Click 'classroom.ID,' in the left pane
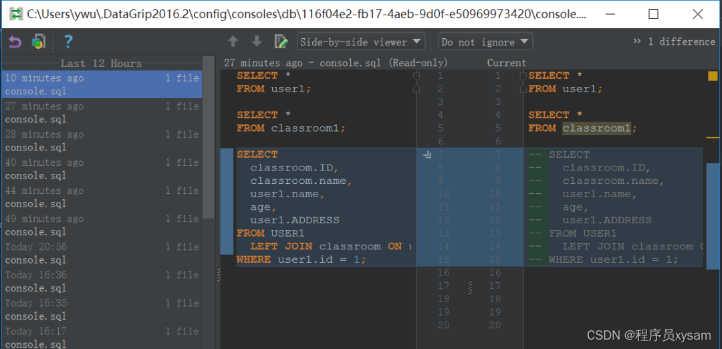Screen dimensions: 722x349 coord(295,168)
